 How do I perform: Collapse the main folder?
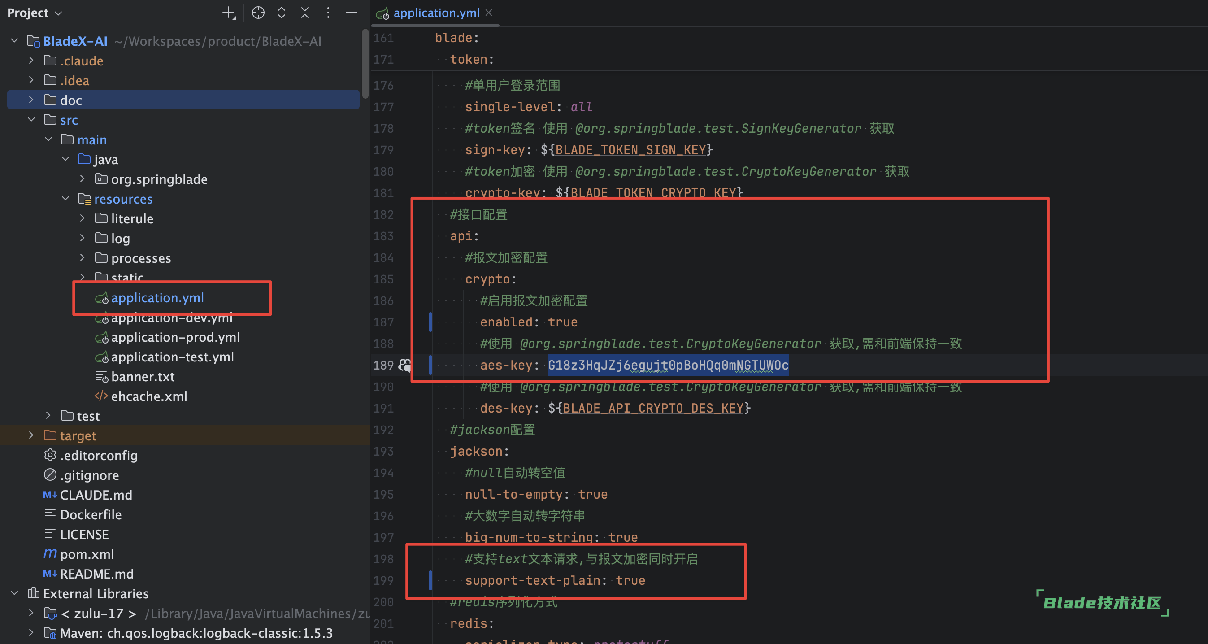click(48, 139)
